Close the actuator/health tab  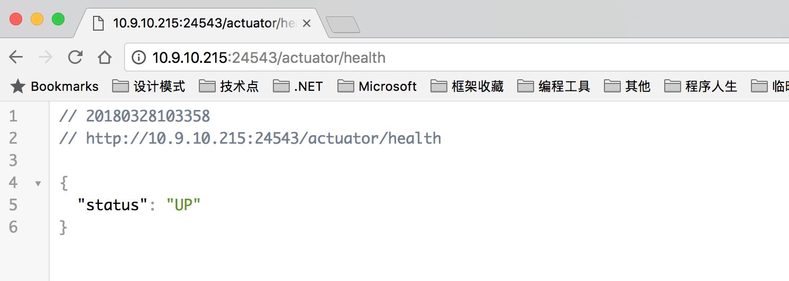[306, 23]
